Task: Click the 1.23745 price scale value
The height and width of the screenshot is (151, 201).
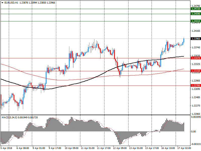Action: [196, 48]
